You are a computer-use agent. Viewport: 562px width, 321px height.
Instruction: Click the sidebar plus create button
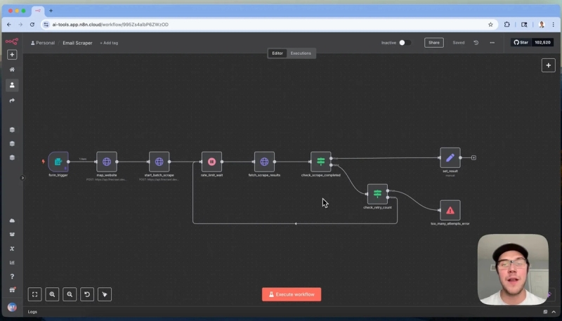tap(12, 55)
